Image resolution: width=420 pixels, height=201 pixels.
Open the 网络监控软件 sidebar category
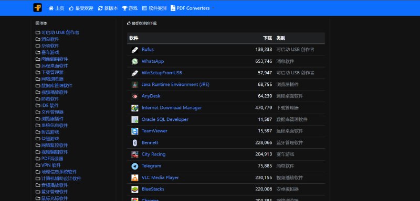pyautogui.click(x=55, y=146)
